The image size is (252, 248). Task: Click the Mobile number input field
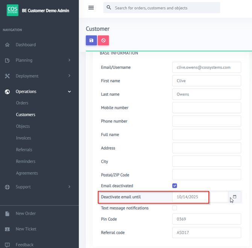pos(206,108)
